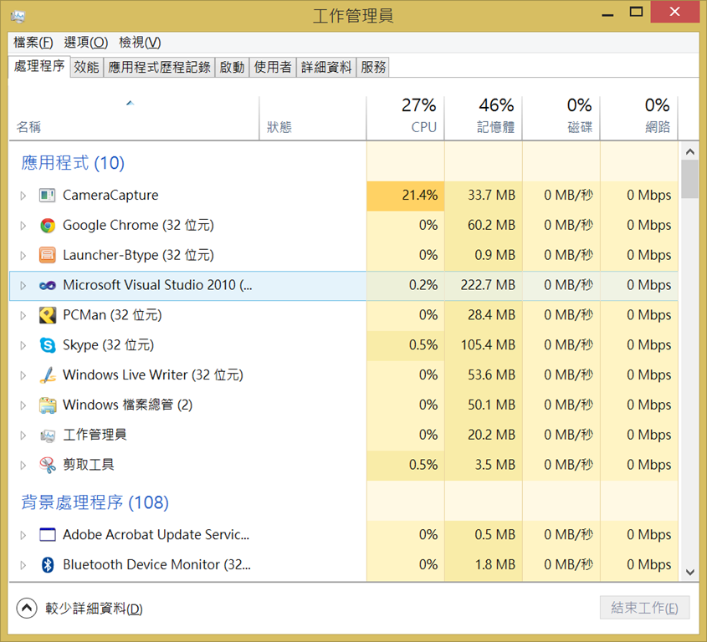Expand Adobe Acrobat Update Service row

click(x=23, y=535)
